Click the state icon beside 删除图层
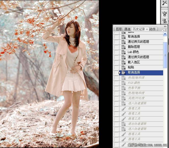 pyautogui.click(x=124, y=47)
